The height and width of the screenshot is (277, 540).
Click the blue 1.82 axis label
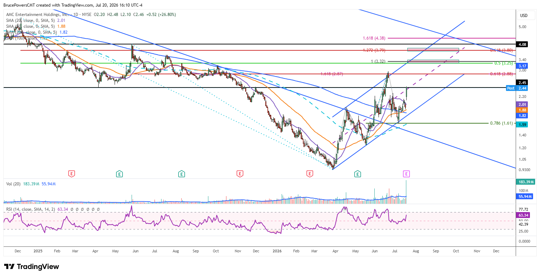(523, 116)
